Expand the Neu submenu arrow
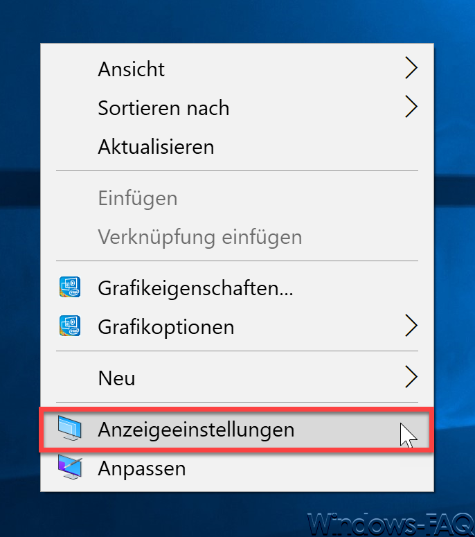Screen dimensions: 475x537 click(x=411, y=377)
